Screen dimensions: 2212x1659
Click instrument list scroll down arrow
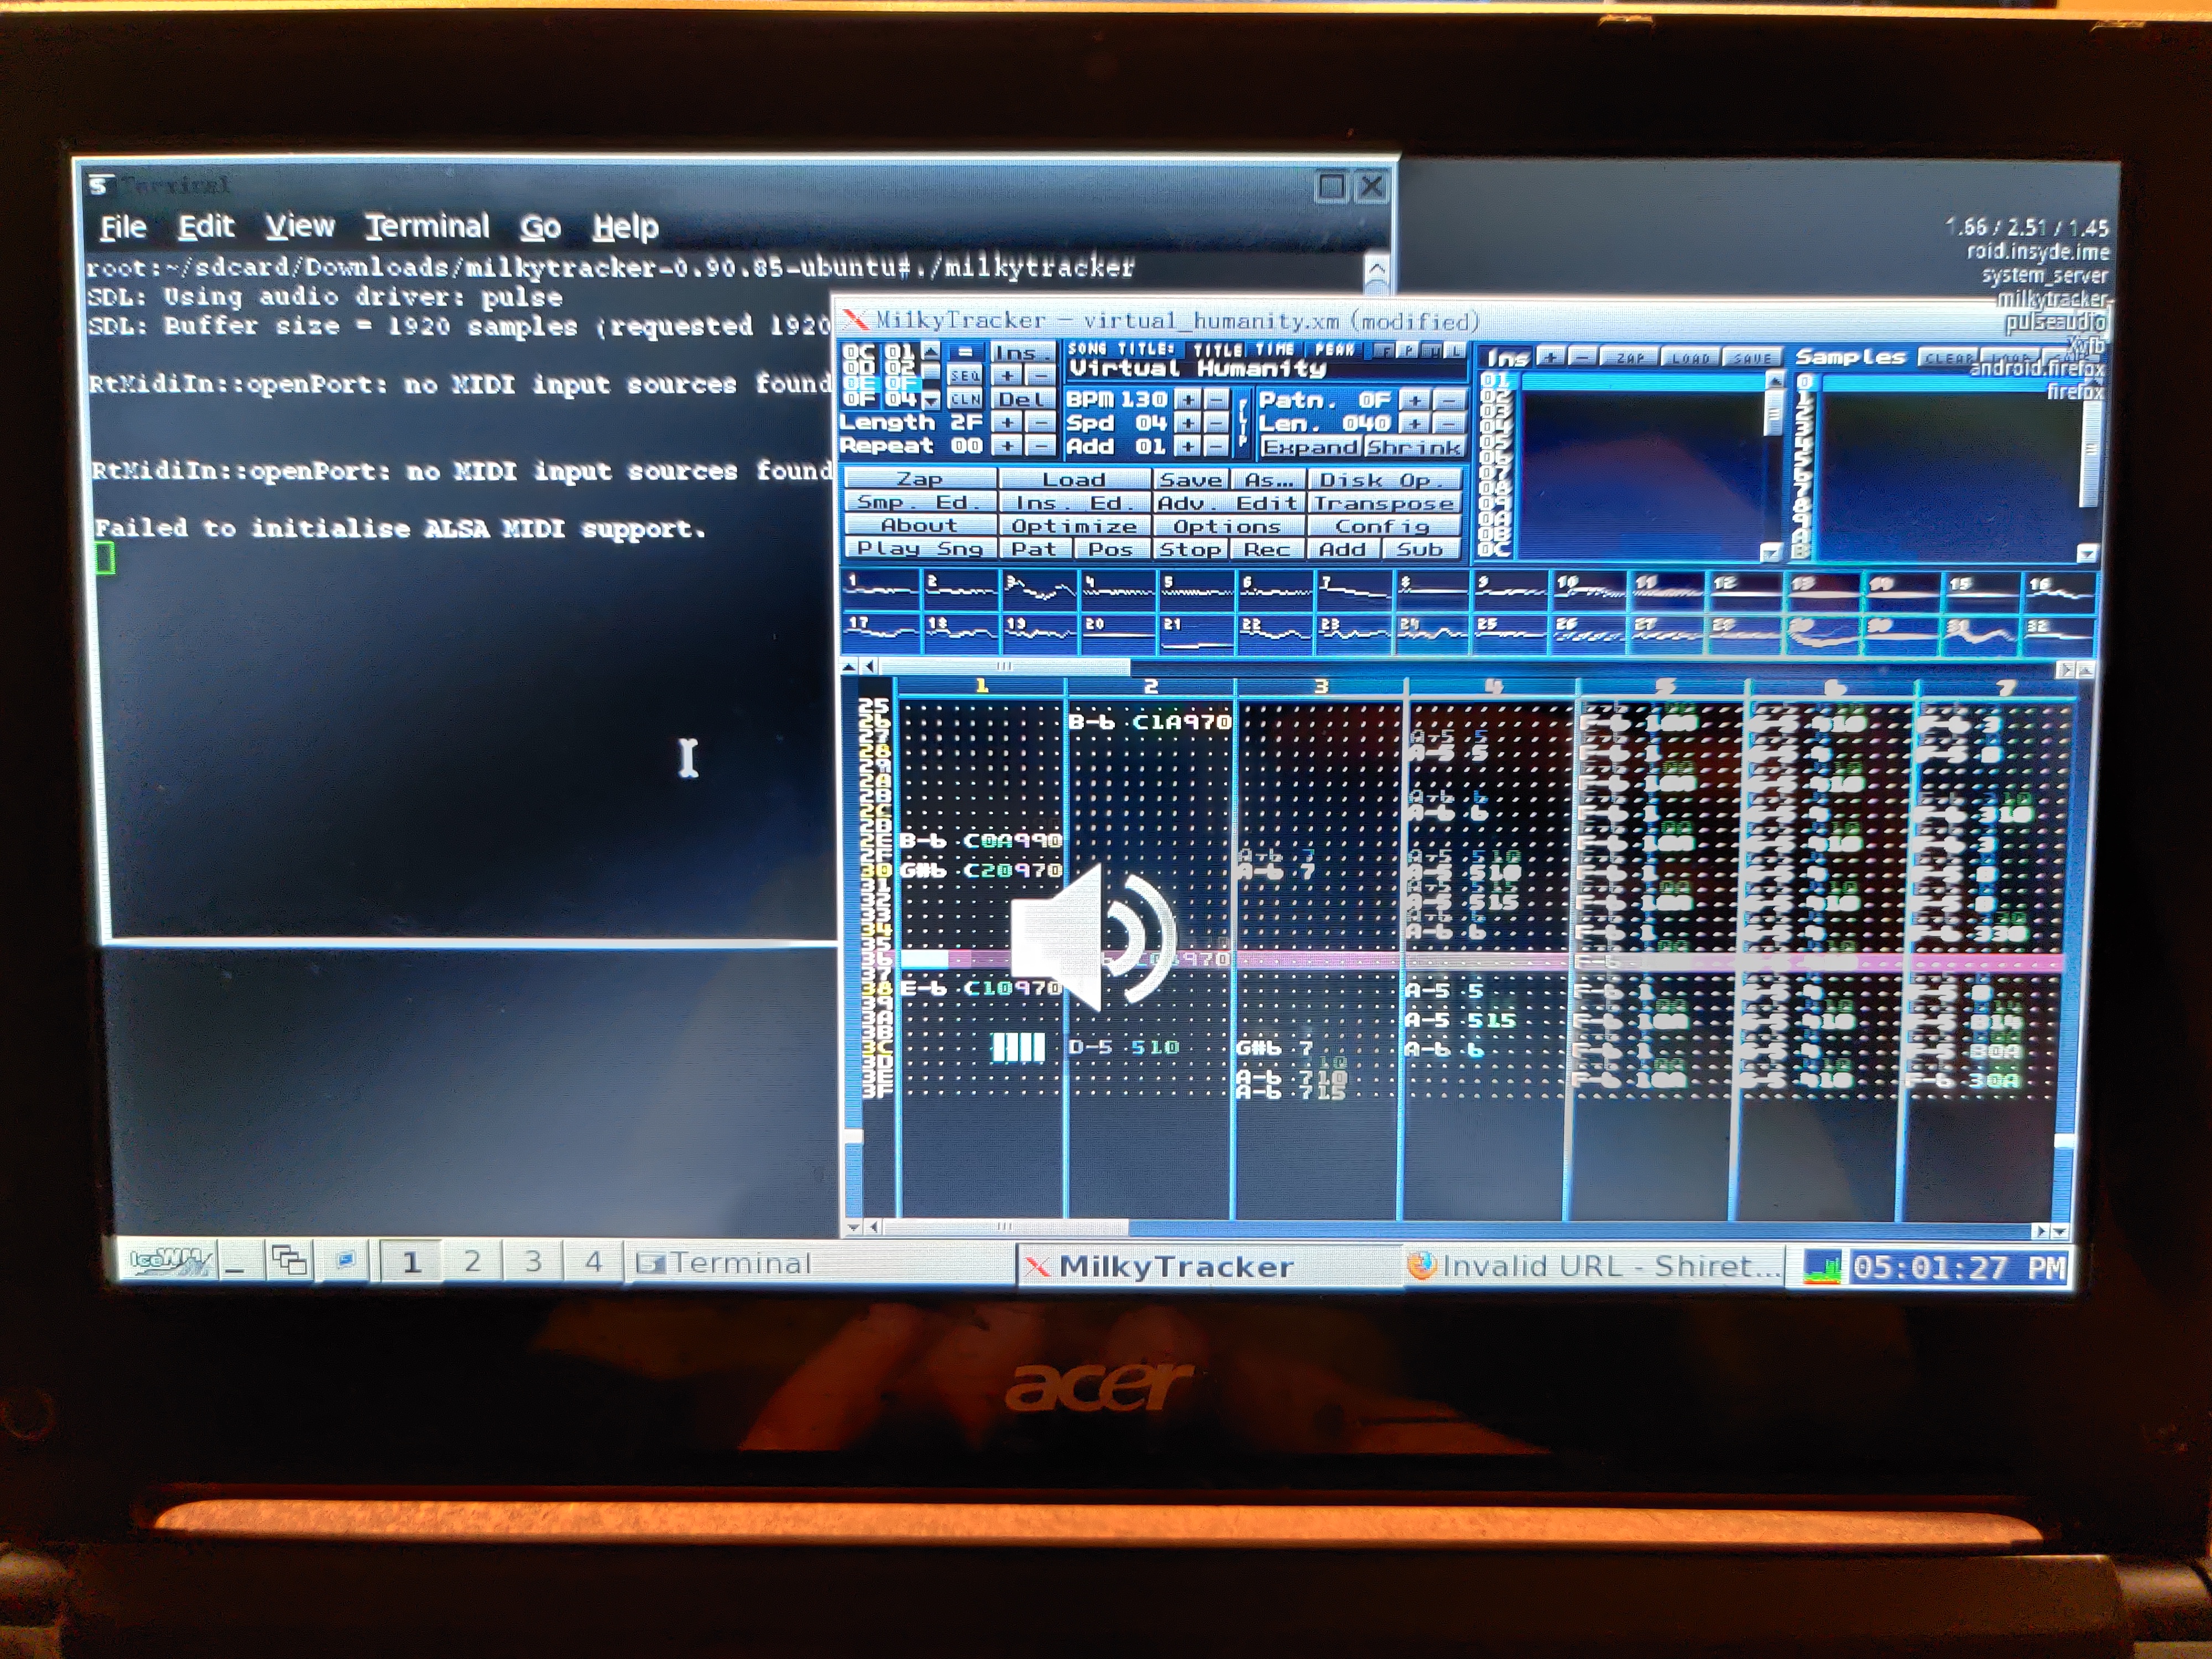(1772, 552)
